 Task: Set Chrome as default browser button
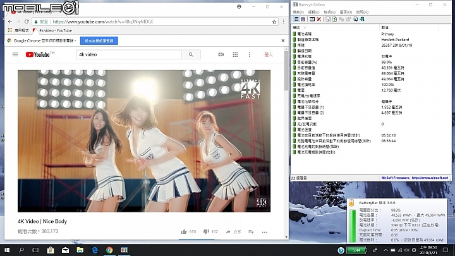tap(99, 41)
